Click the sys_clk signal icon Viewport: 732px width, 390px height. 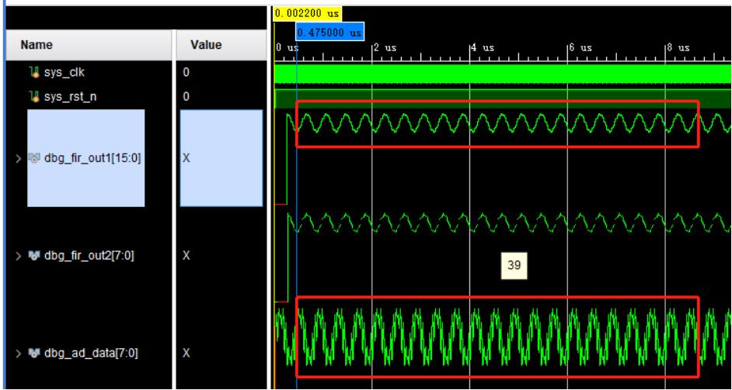pos(32,74)
